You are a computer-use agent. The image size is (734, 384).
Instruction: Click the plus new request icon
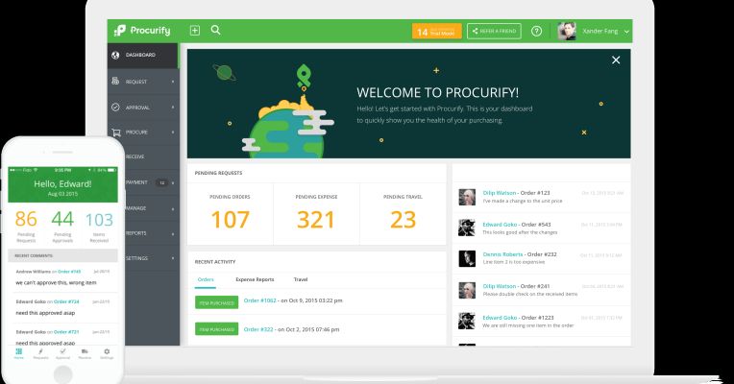click(x=195, y=31)
